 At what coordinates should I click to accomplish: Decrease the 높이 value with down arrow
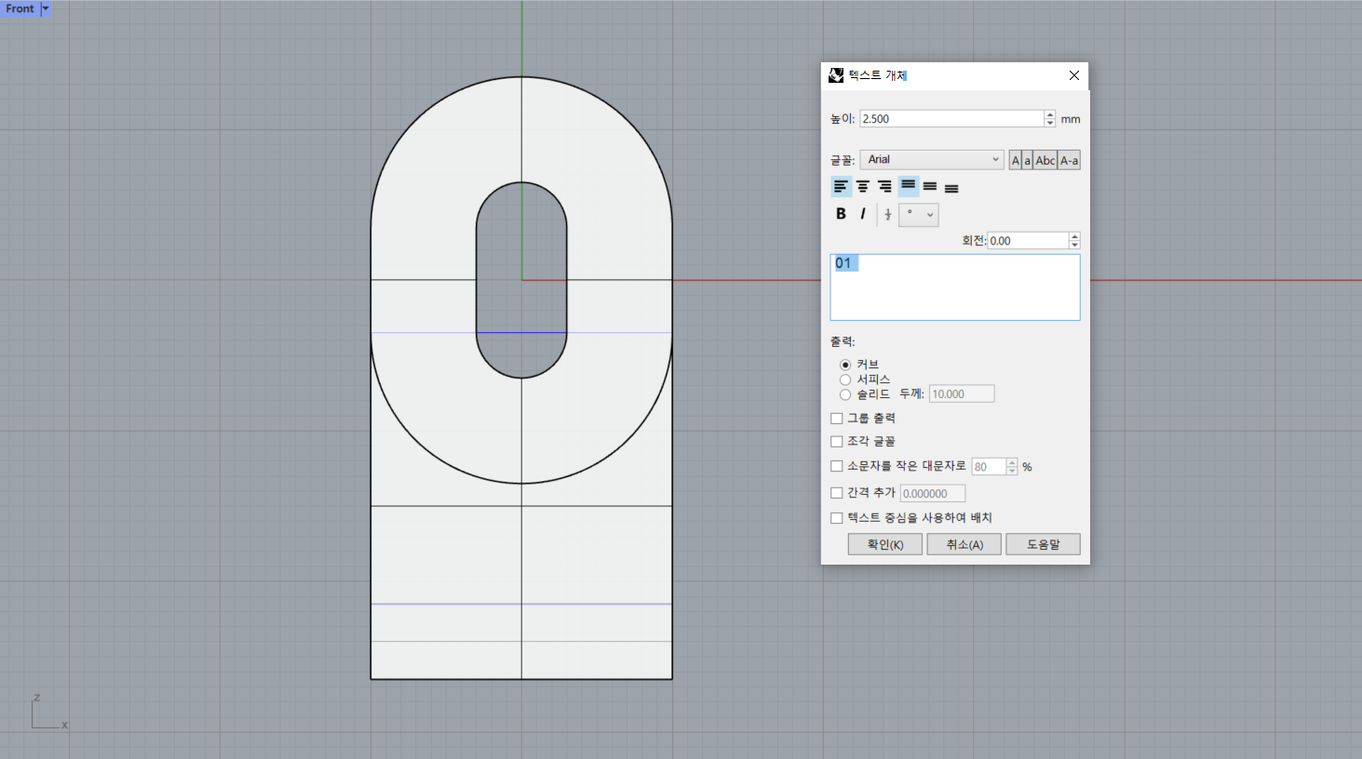pyautogui.click(x=1050, y=123)
